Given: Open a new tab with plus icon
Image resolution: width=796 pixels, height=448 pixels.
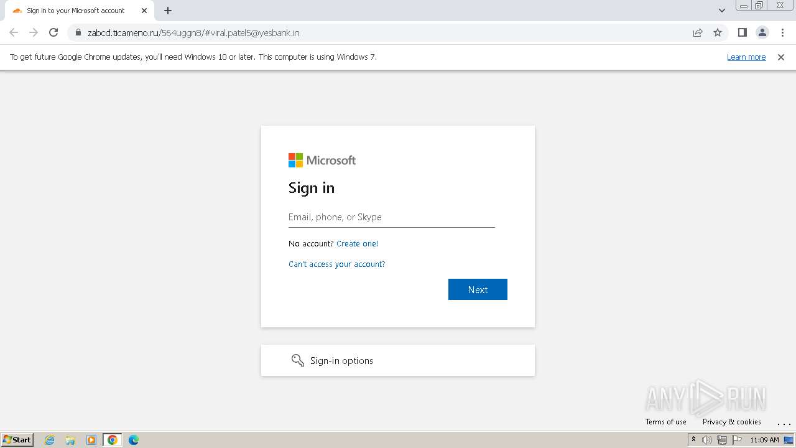Looking at the screenshot, I should pos(168,11).
